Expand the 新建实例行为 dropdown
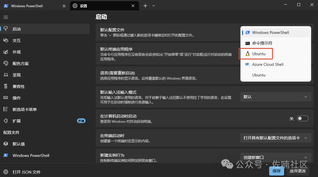Viewport: 318px width, 177px height. click(x=276, y=157)
